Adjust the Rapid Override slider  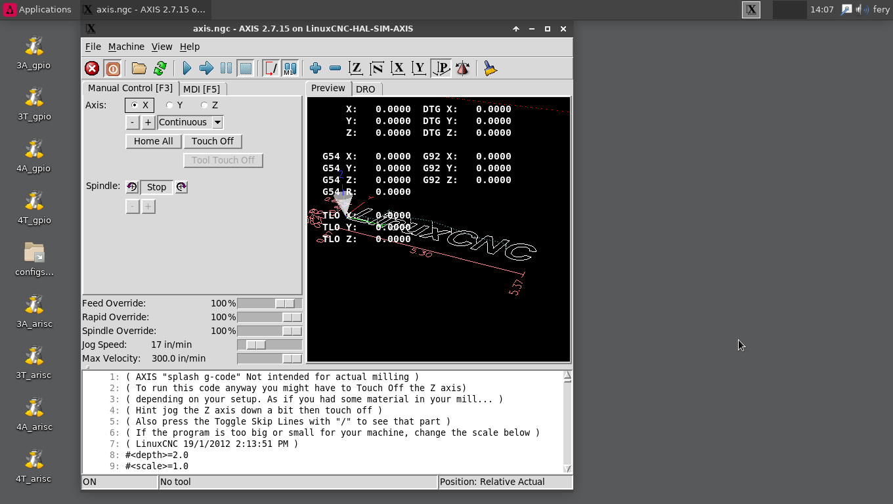pos(270,317)
